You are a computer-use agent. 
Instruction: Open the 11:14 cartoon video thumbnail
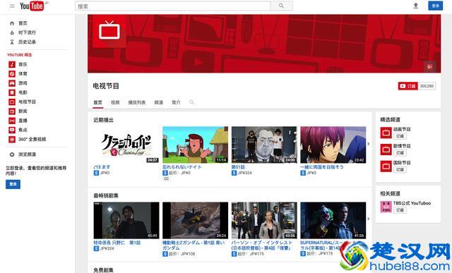pyautogui.click(x=195, y=145)
